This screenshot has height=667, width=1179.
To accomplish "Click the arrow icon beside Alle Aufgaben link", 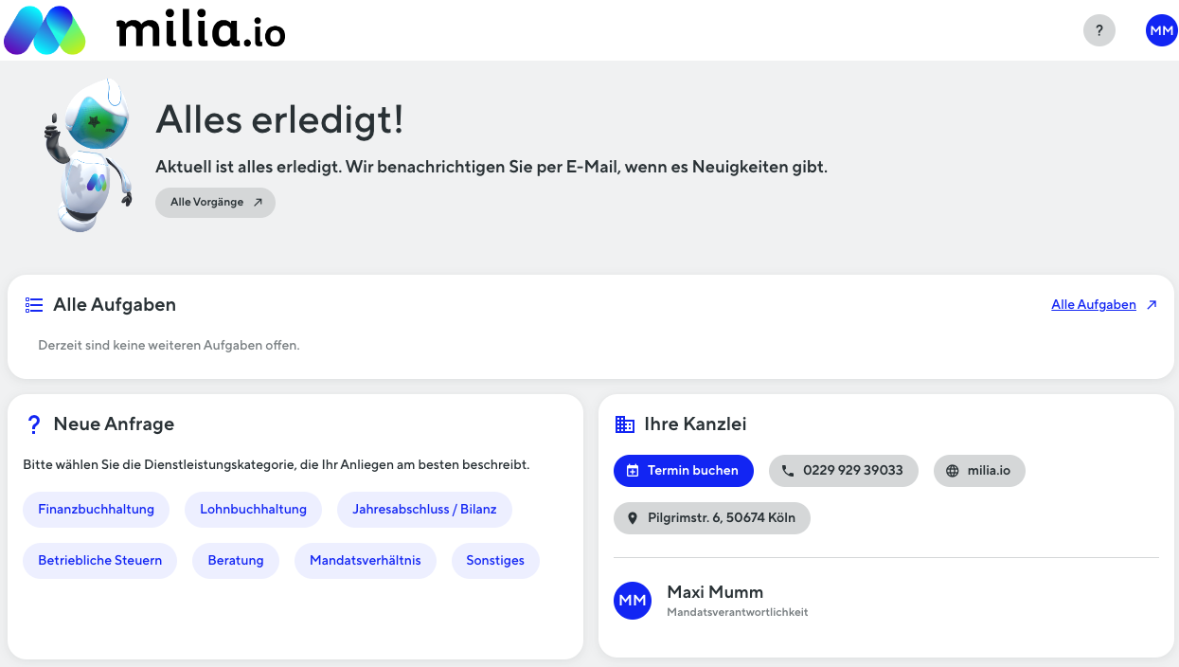I will (1152, 305).
